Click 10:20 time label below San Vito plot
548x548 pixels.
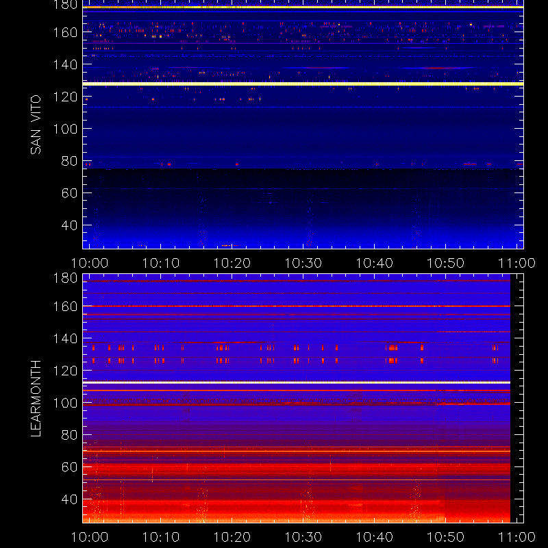232,263
